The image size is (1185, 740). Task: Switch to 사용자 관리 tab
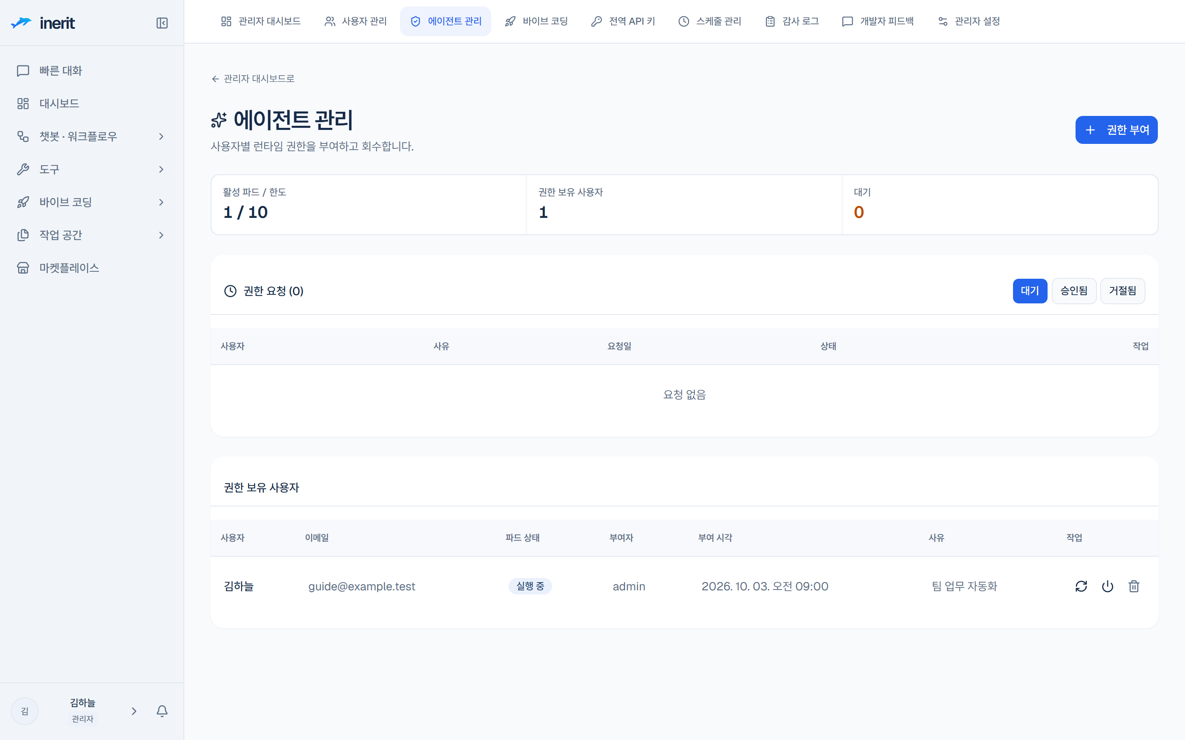tap(355, 21)
